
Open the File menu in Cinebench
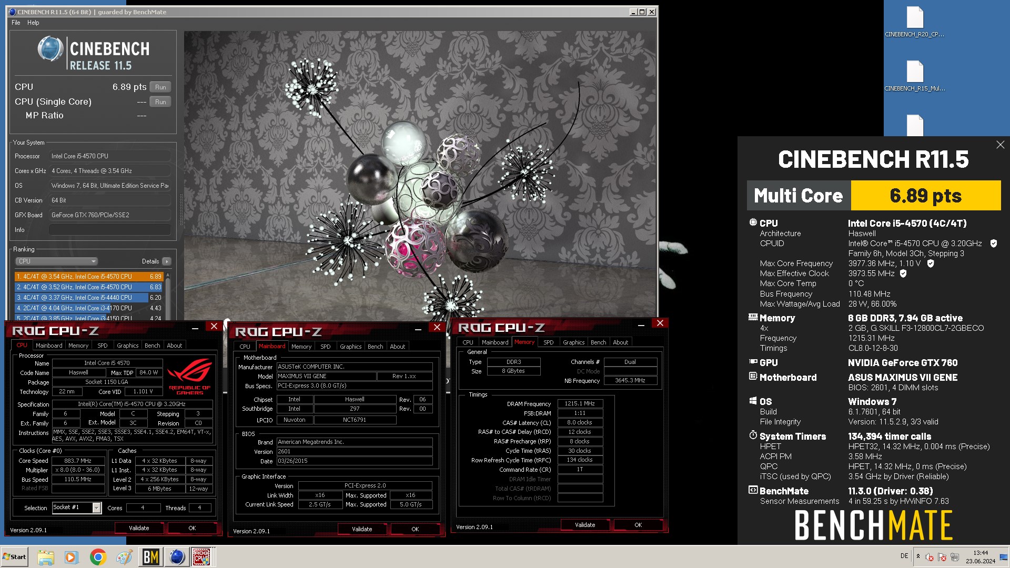pyautogui.click(x=16, y=23)
